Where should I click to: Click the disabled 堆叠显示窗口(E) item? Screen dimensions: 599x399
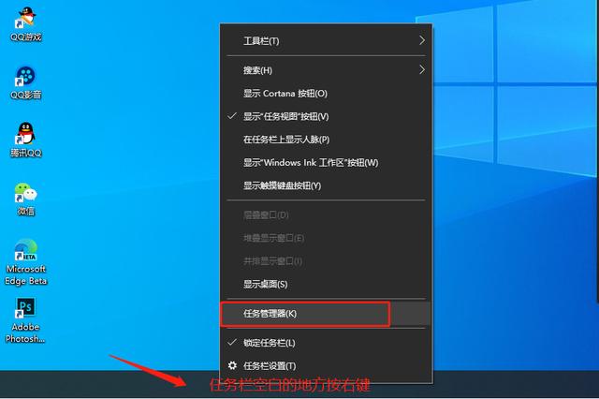coord(326,238)
